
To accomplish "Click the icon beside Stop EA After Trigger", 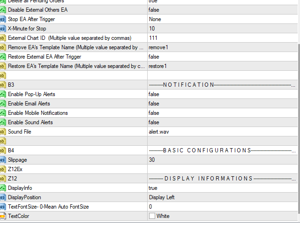I will pyautogui.click(x=2, y=19).
